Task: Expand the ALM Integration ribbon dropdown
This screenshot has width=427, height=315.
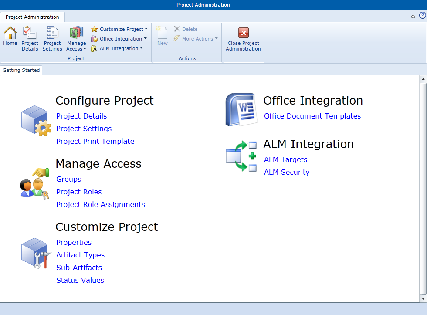Action: click(117, 48)
